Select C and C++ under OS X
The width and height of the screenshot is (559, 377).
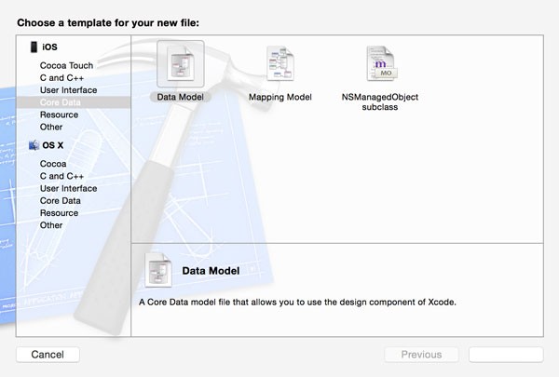[62, 176]
